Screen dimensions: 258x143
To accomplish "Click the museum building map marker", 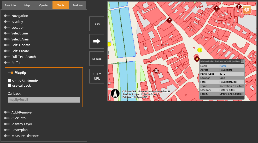I will coord(156,71).
